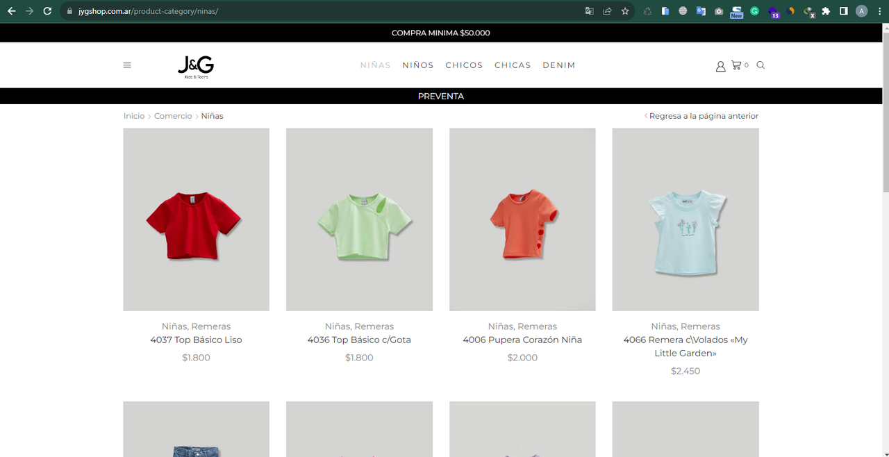The image size is (889, 457).
Task: Click the recycle arrows extension icon
Action: (x=647, y=11)
